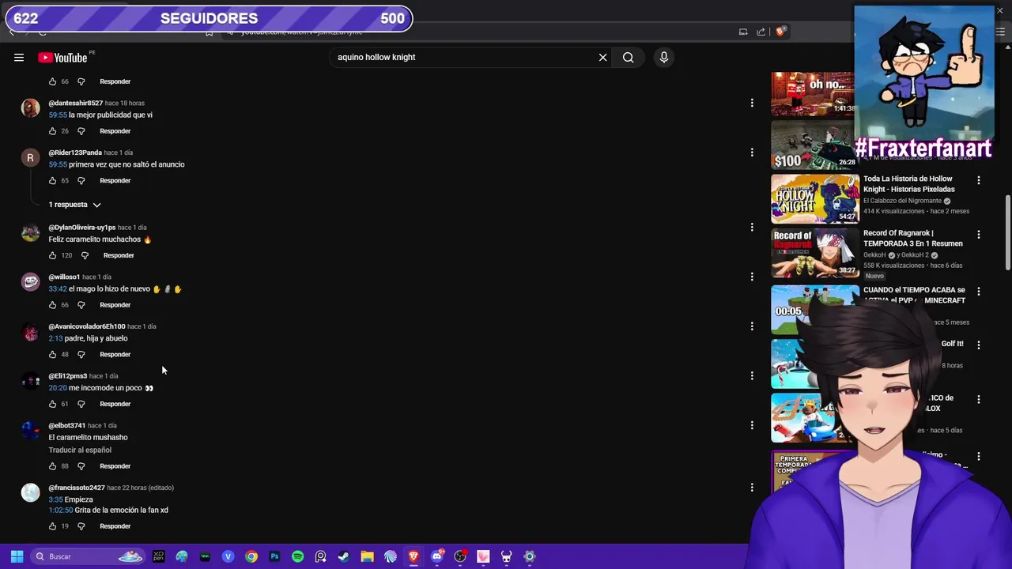Reply to @dantesahir8527's comment
Image resolution: width=1012 pixels, height=569 pixels.
115,131
